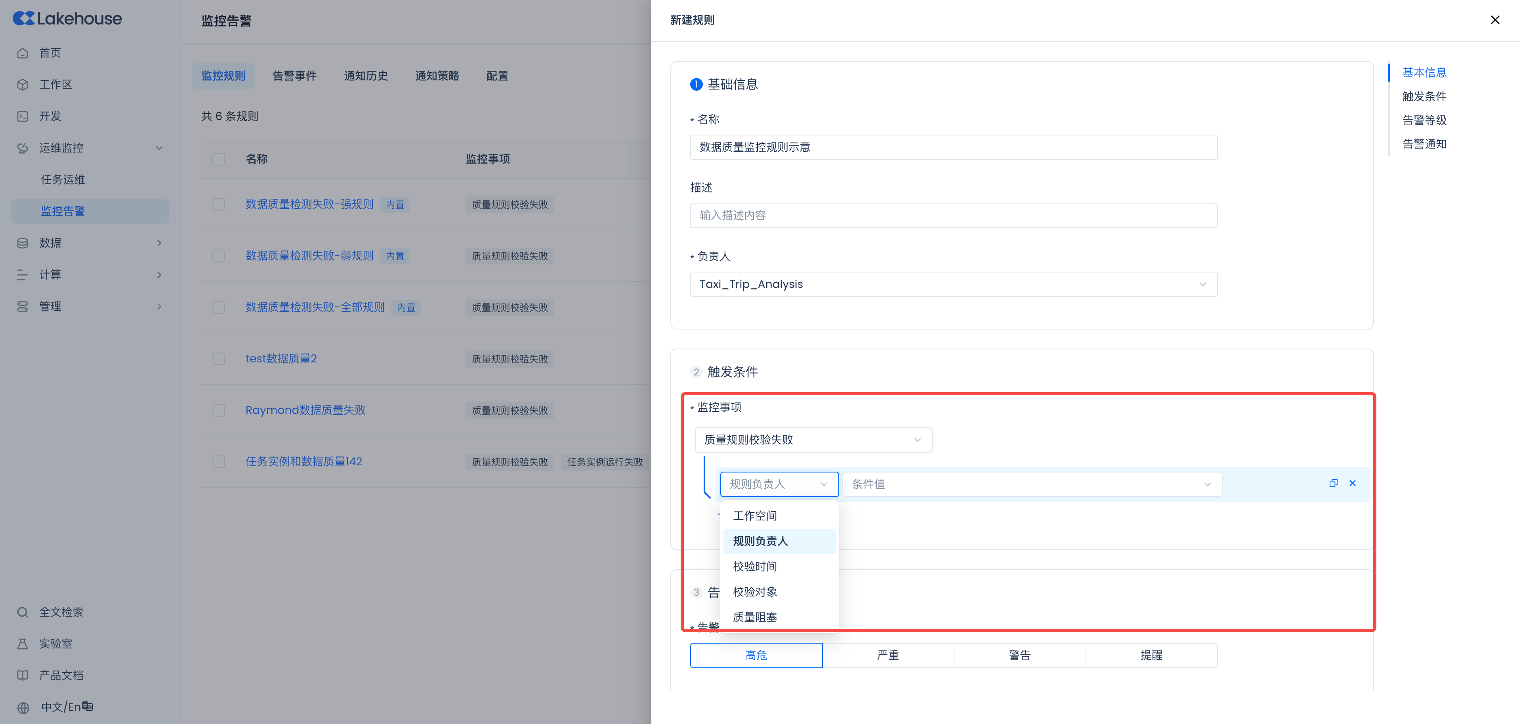This screenshot has width=1519, height=724.
Task: Switch to the 告警事件 tab
Action: [x=294, y=76]
